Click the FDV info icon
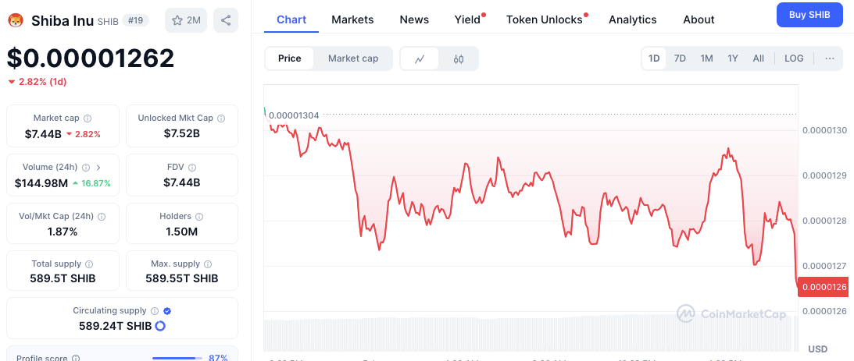Viewport: 854px width, 361px height. [192, 168]
